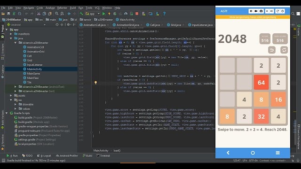Click the 64 tile in the game
This screenshot has height=169, width=301.
pyautogui.click(x=261, y=83)
